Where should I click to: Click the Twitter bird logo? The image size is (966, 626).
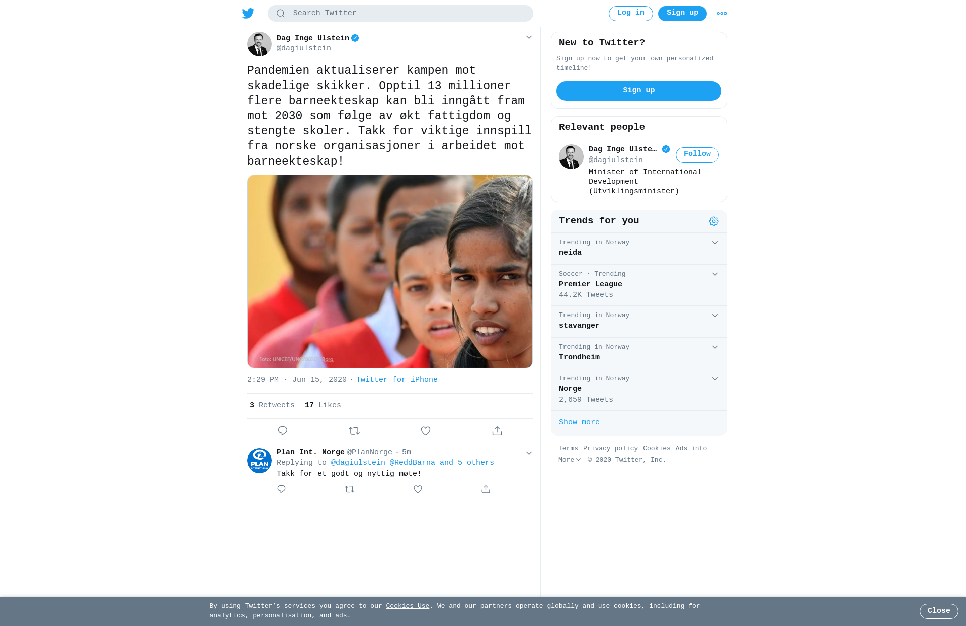[x=248, y=13]
